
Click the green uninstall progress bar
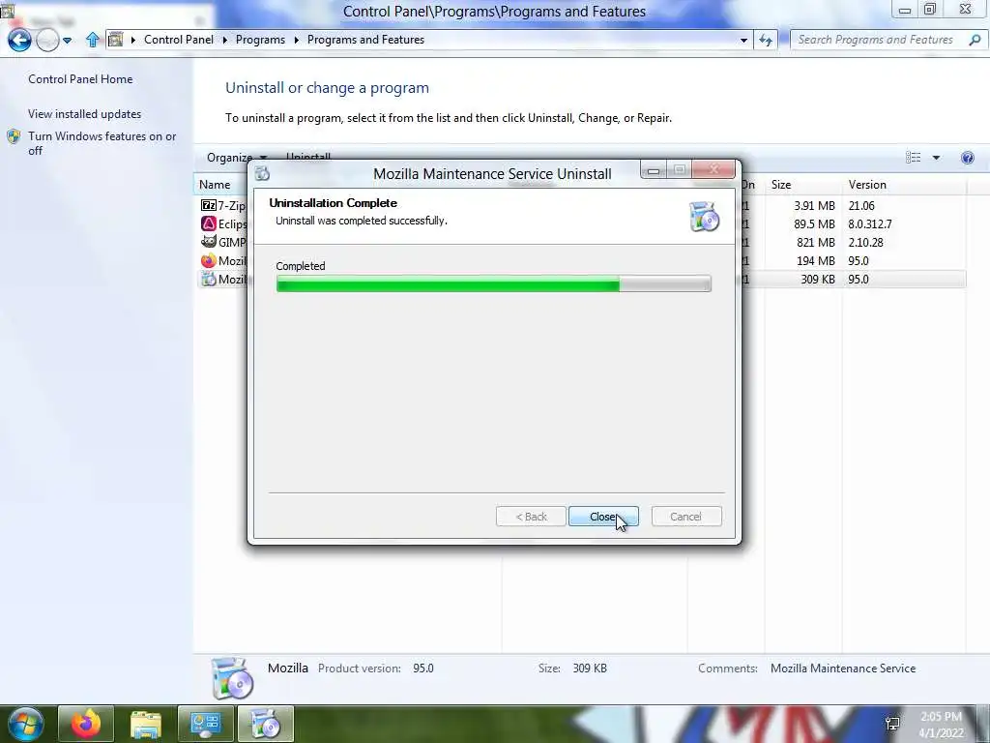pyautogui.click(x=493, y=283)
